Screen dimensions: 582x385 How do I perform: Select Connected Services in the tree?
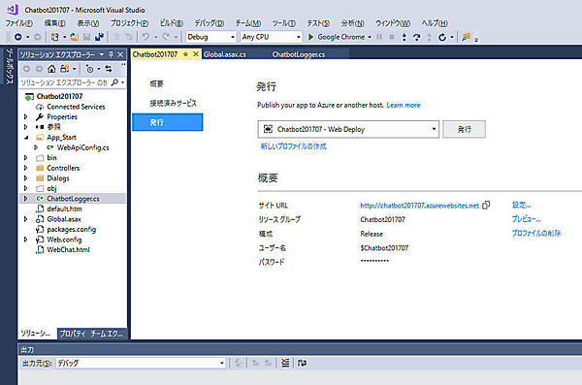76,107
